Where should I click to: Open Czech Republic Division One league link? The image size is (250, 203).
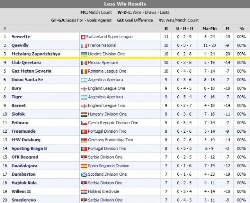tap(113, 123)
